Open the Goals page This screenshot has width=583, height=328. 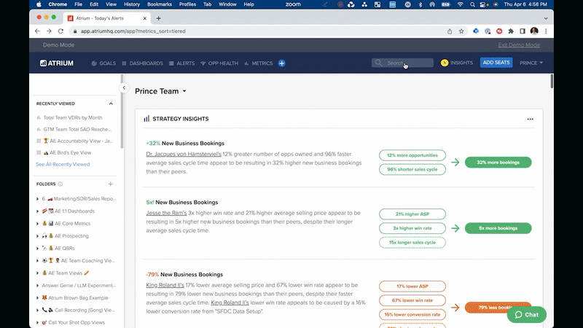coord(103,63)
